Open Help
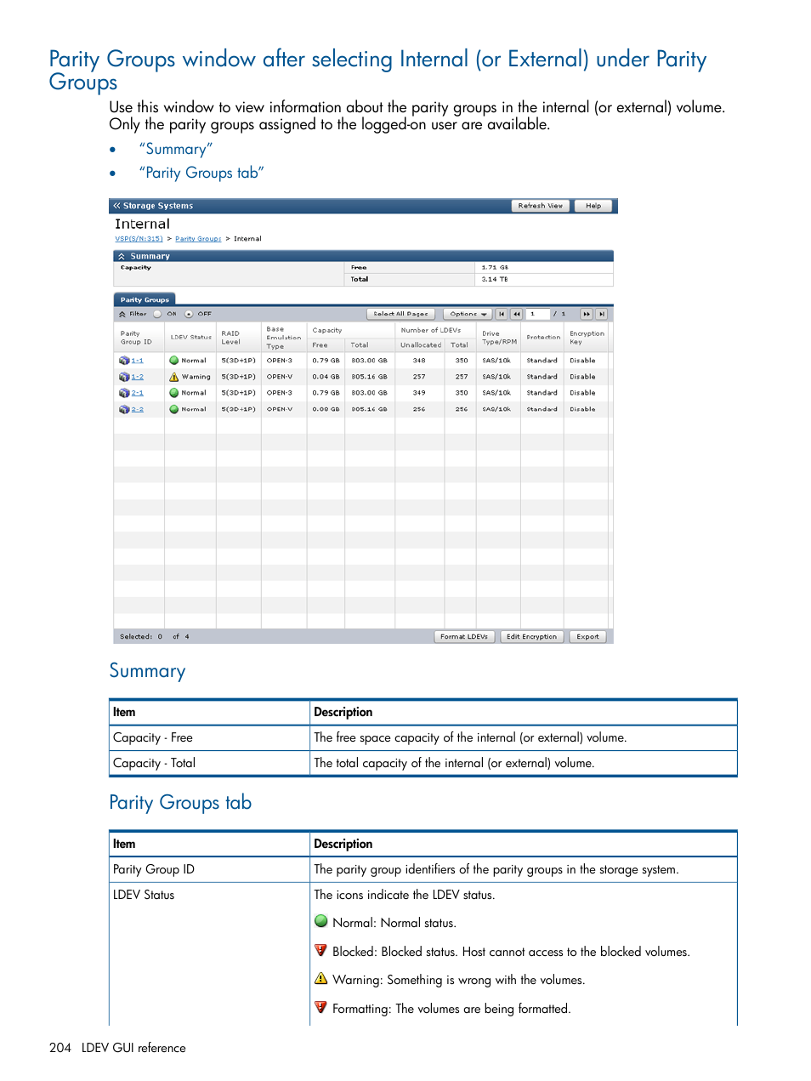This screenshot has width=811, height=1081. click(593, 206)
